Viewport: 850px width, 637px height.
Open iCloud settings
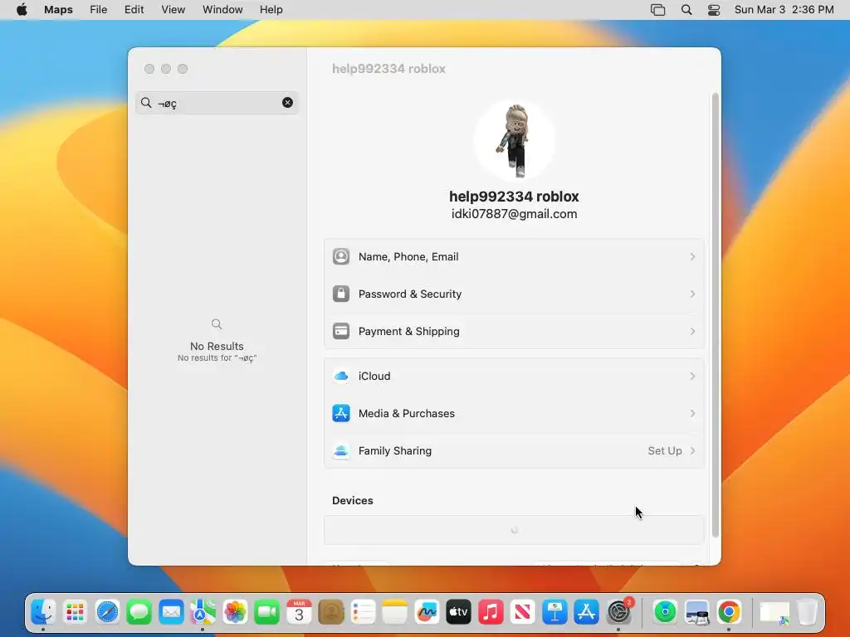pos(514,376)
